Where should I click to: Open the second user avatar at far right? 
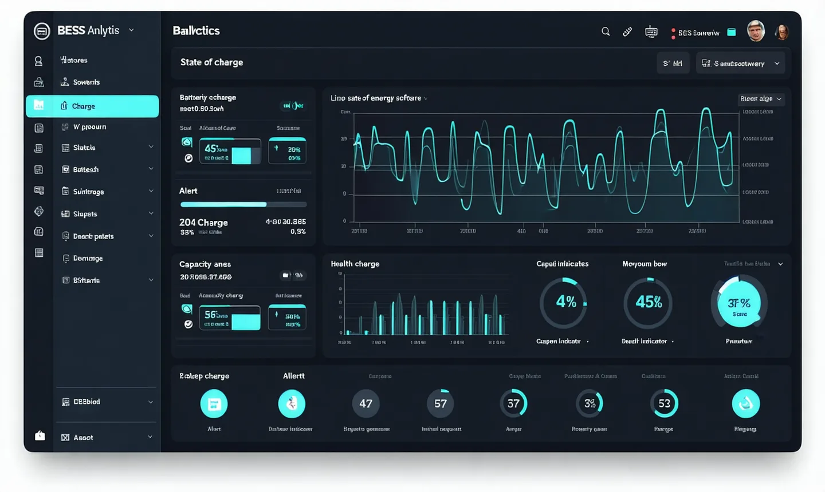coord(781,32)
